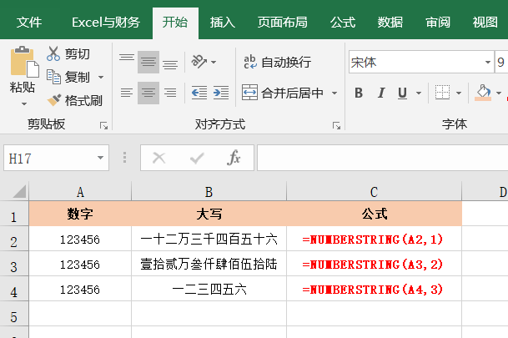Click cell =NUMBERSTRING(A4,3)

(375, 289)
